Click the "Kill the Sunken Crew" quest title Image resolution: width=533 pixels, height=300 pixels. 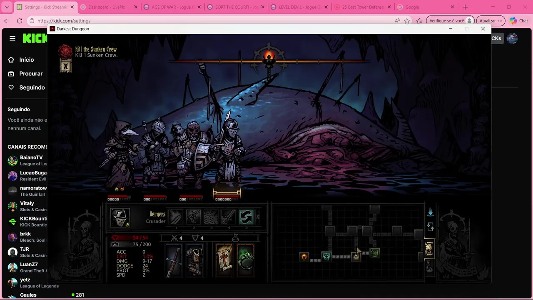pos(96,49)
